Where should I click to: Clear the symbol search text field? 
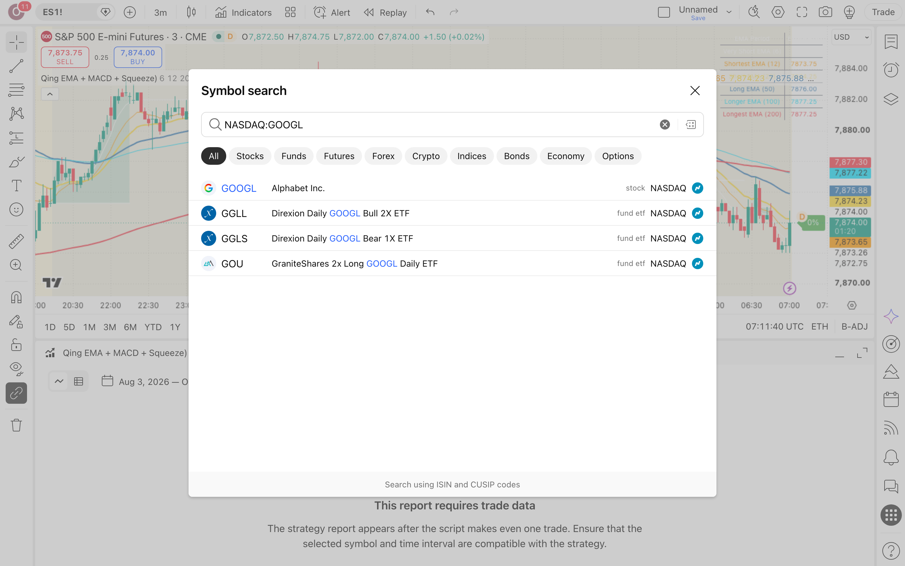pyautogui.click(x=665, y=125)
